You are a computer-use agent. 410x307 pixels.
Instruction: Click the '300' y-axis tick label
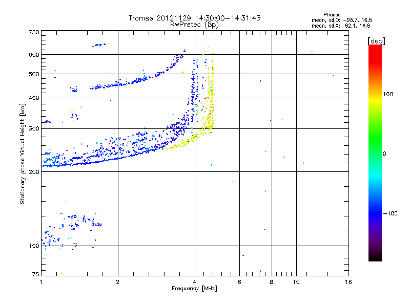[34, 129]
